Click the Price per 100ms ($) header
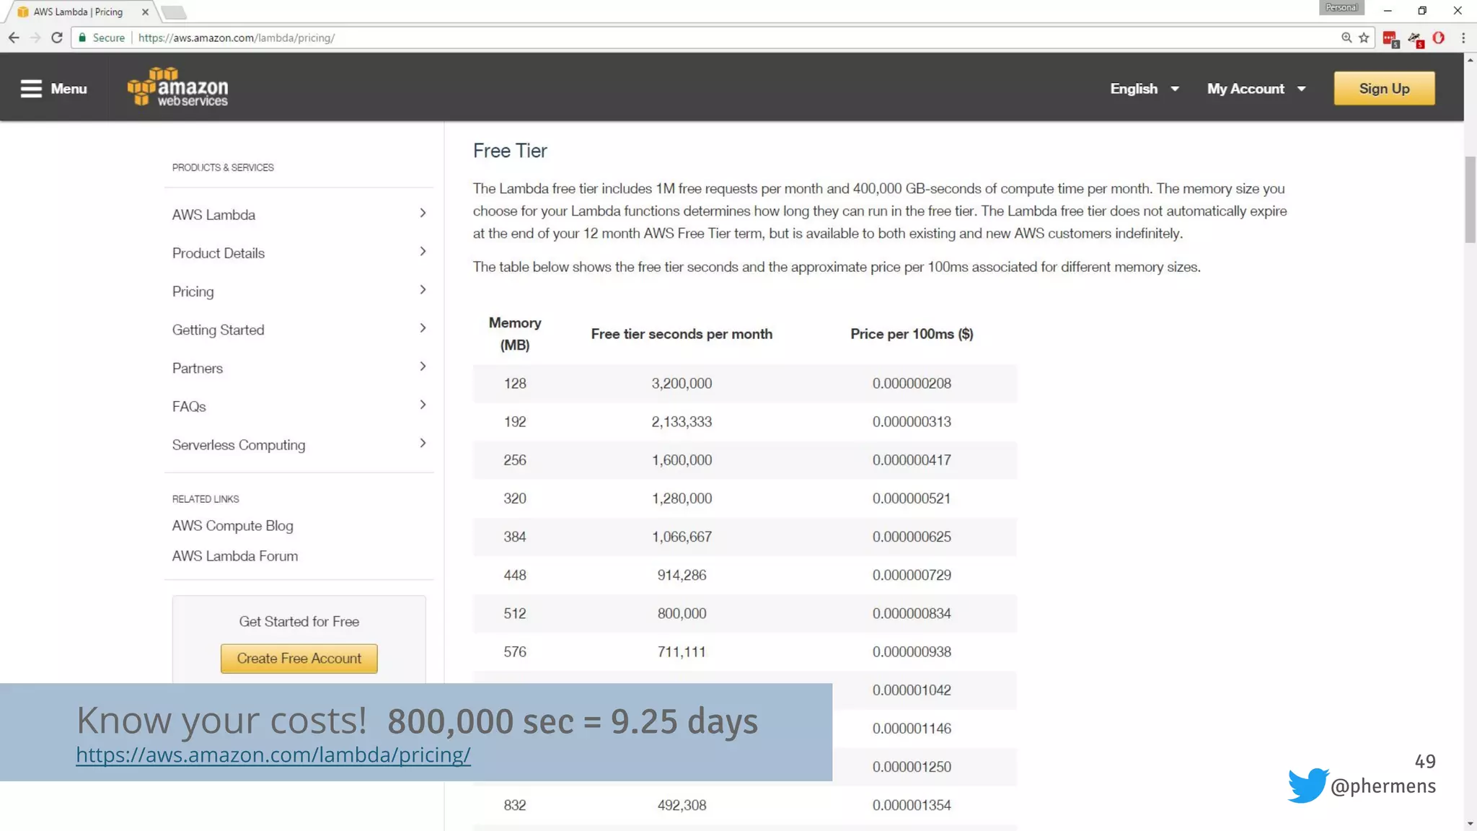The height and width of the screenshot is (831, 1477). (x=912, y=333)
